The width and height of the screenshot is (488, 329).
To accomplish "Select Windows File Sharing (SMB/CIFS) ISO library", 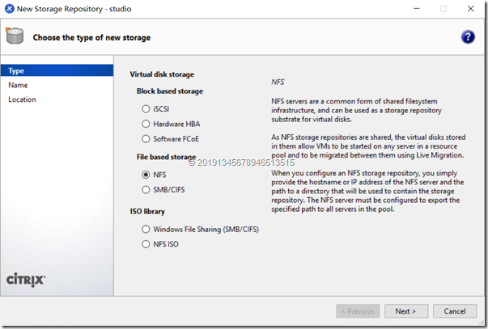I will 146,229.
